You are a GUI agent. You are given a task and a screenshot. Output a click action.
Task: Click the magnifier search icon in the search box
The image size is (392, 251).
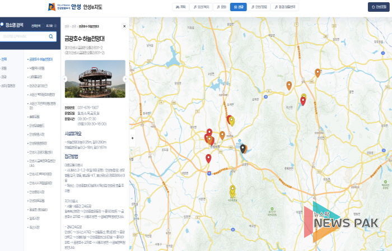(x=51, y=36)
